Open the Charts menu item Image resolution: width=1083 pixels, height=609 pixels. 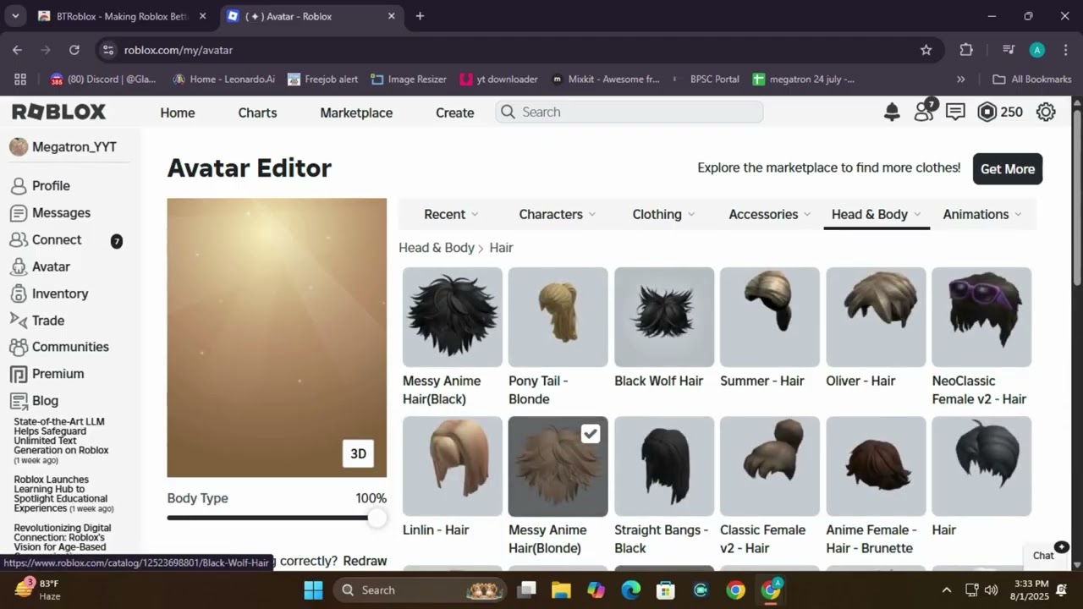257,112
